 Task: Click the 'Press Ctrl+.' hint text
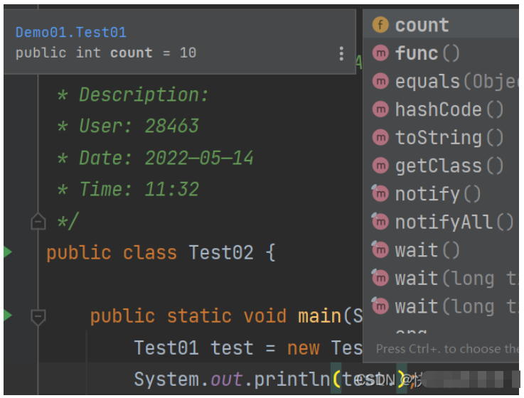[447, 349]
